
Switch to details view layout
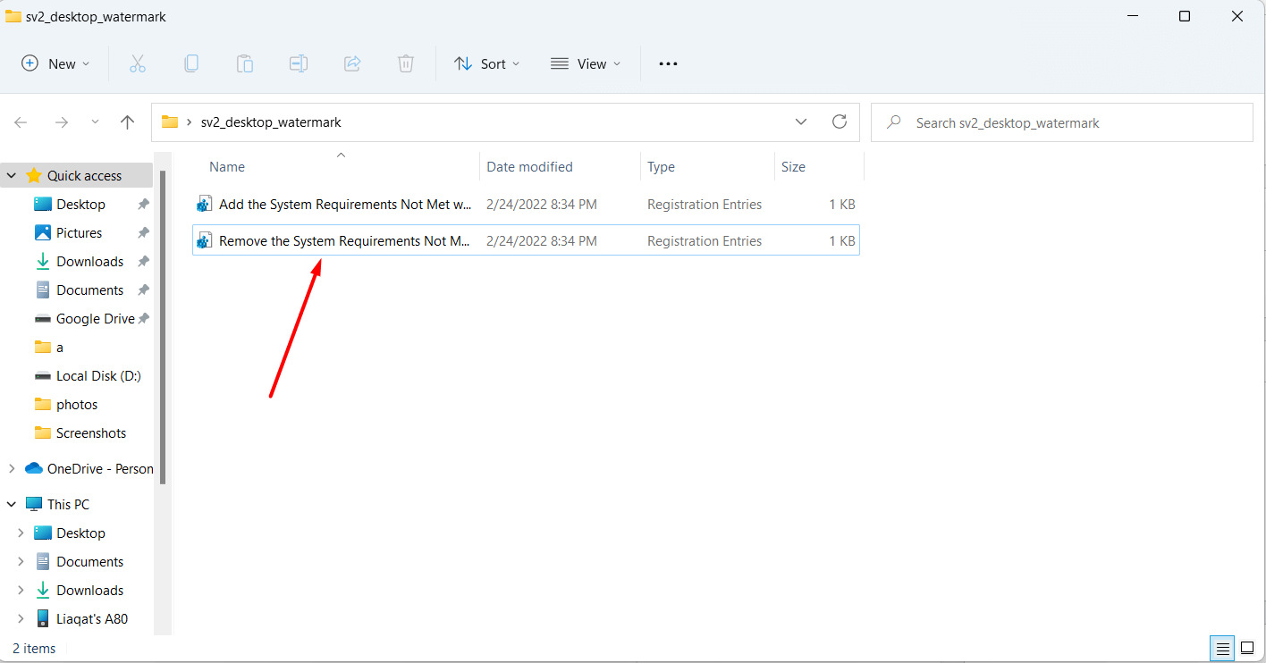[x=1221, y=648]
